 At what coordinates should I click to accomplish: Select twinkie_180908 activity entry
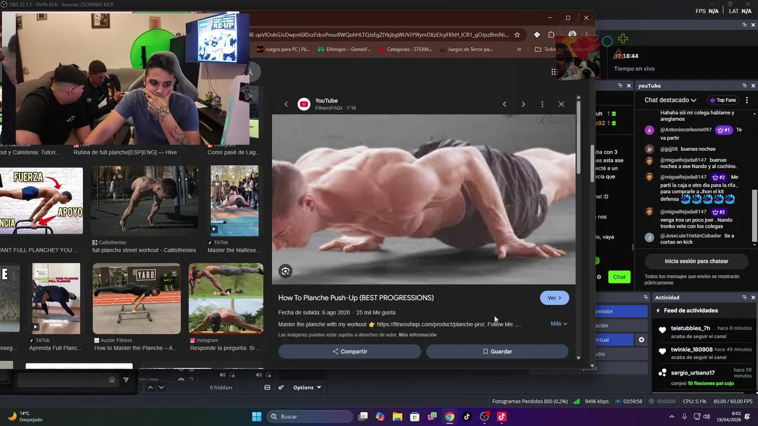[704, 353]
